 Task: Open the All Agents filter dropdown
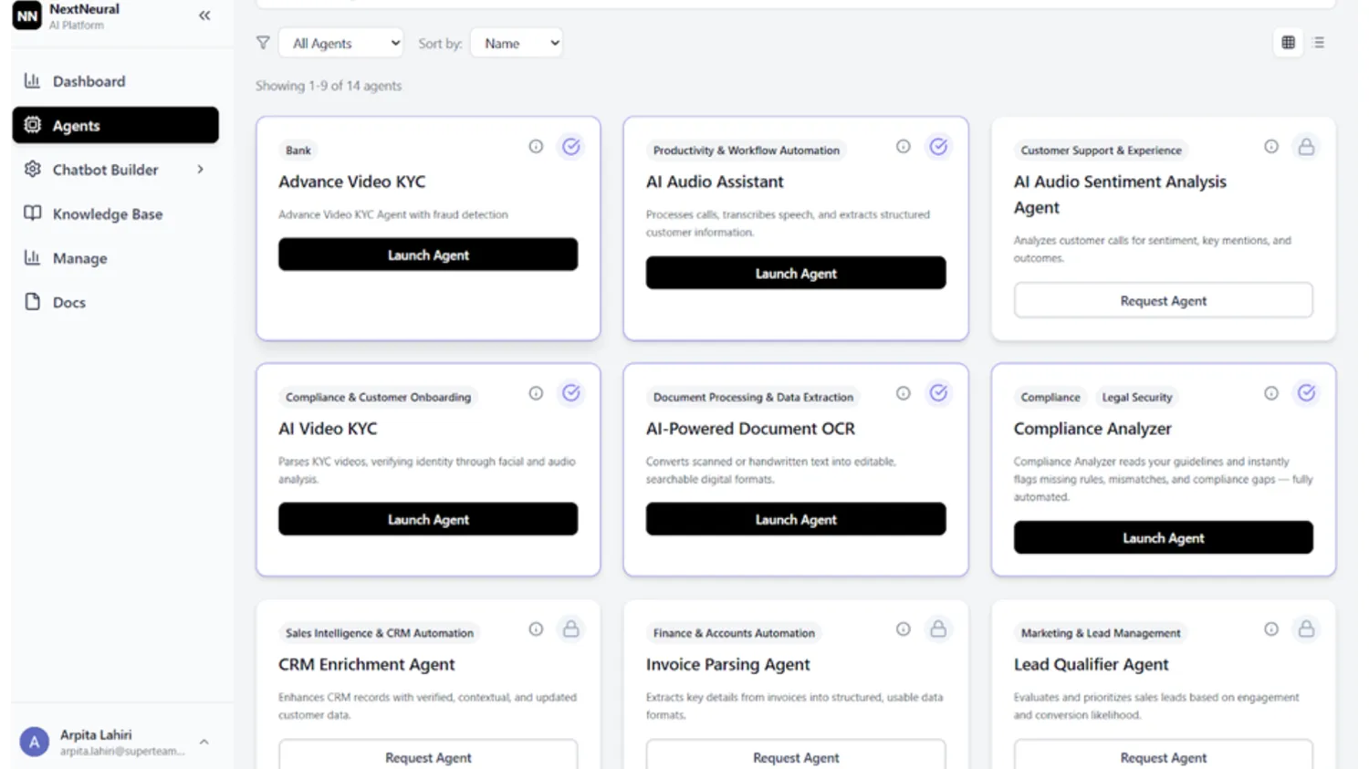pyautogui.click(x=340, y=42)
